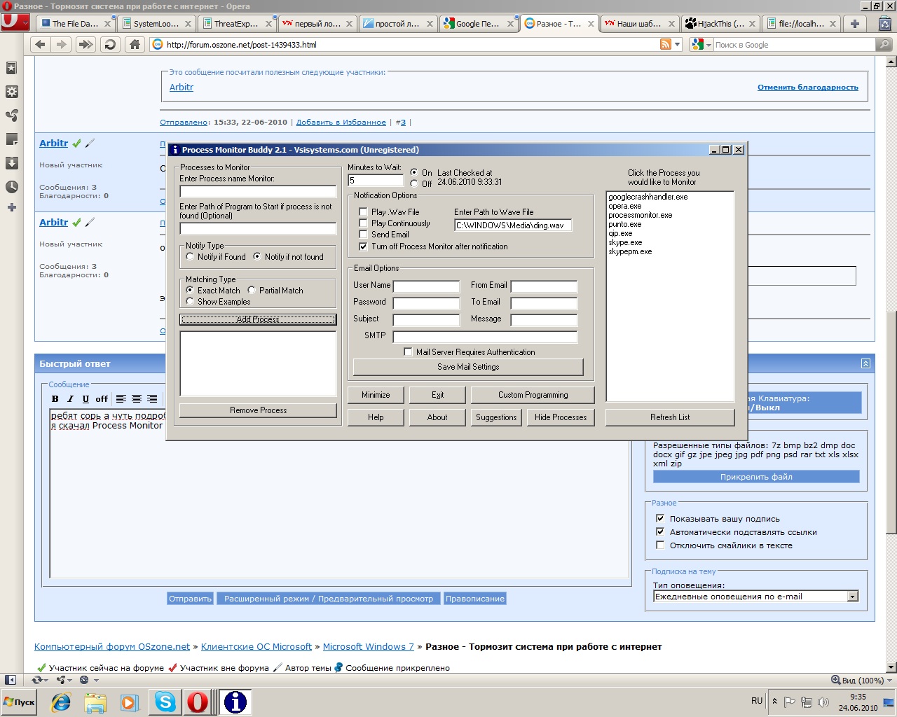Click the Remove Process button
The image size is (897, 717).
[258, 410]
